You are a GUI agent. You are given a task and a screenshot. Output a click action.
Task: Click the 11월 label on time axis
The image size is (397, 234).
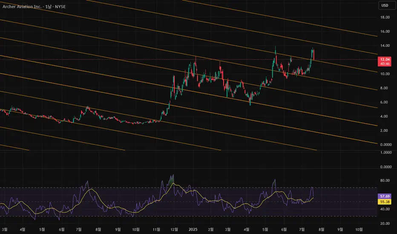pyautogui.click(x=156, y=230)
